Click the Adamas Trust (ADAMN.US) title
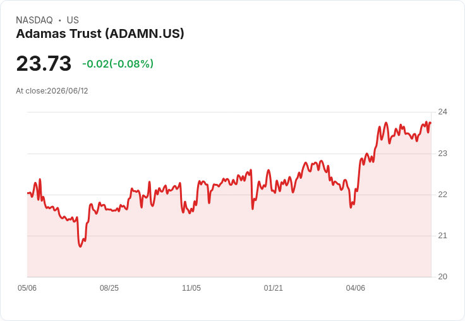Viewport: 465px width, 321px height. tap(100, 34)
